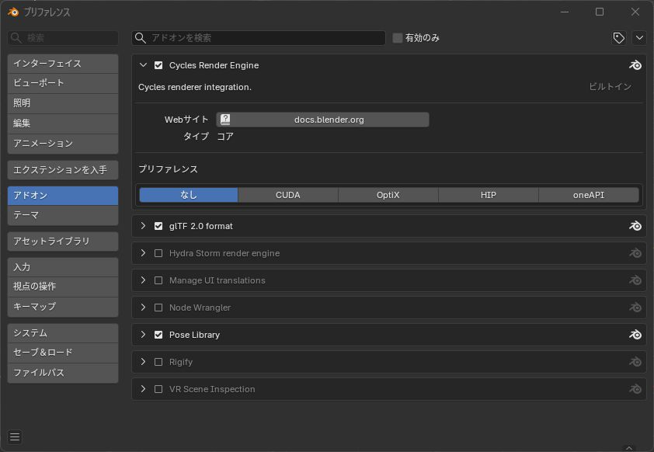Image resolution: width=654 pixels, height=452 pixels.
Task: Enable the VR Scene Inspection add-on
Action: pos(158,389)
